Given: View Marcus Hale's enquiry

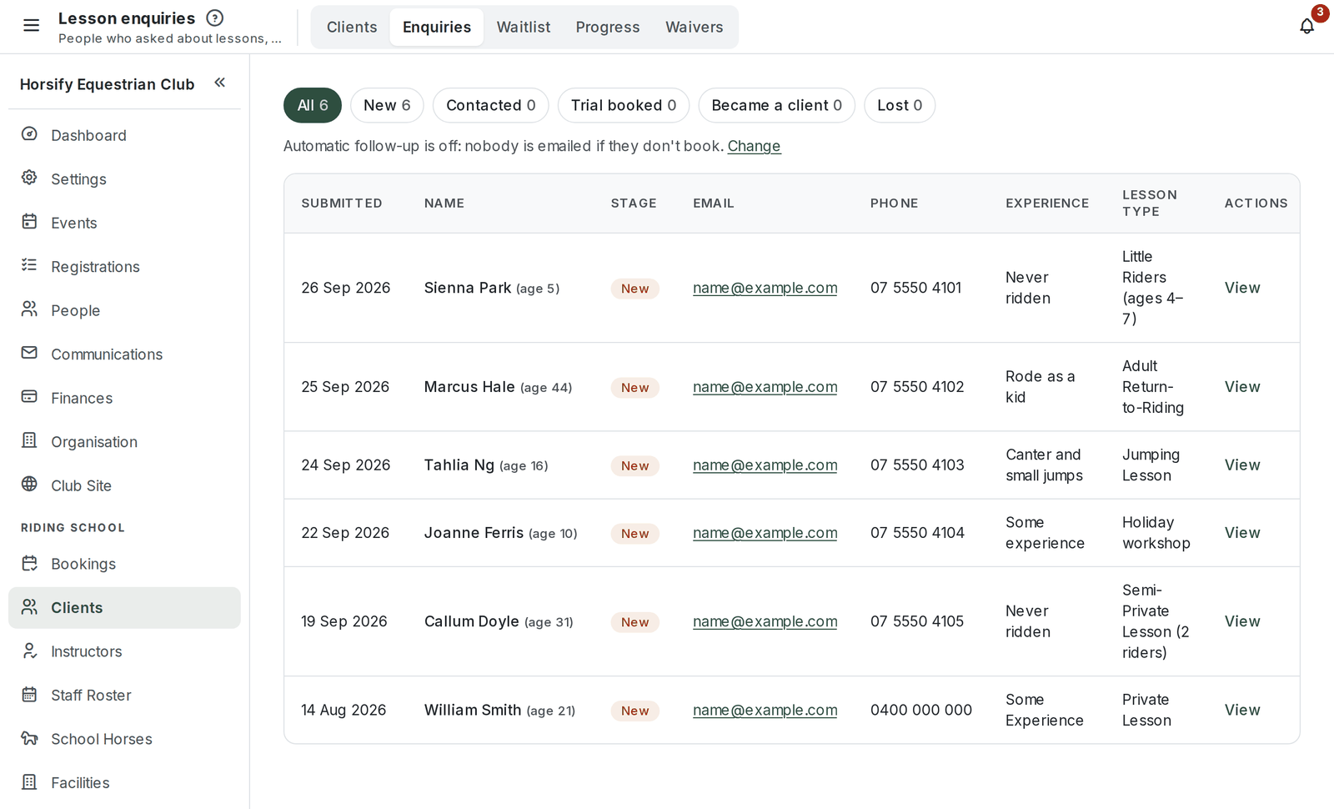Looking at the screenshot, I should click(1242, 387).
